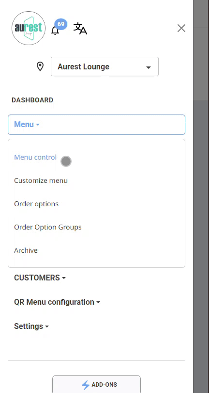Click the lightning bolt icon on ADD-ONS

point(86,385)
